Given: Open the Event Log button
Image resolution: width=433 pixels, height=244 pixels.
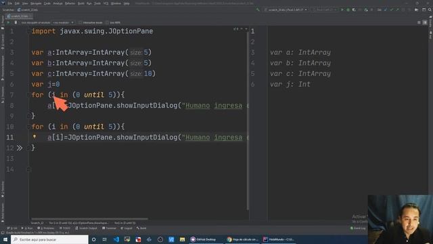Looking at the screenshot, I should tap(358, 228).
